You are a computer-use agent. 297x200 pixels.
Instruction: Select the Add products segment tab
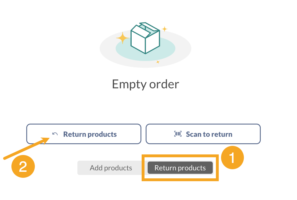(x=111, y=168)
